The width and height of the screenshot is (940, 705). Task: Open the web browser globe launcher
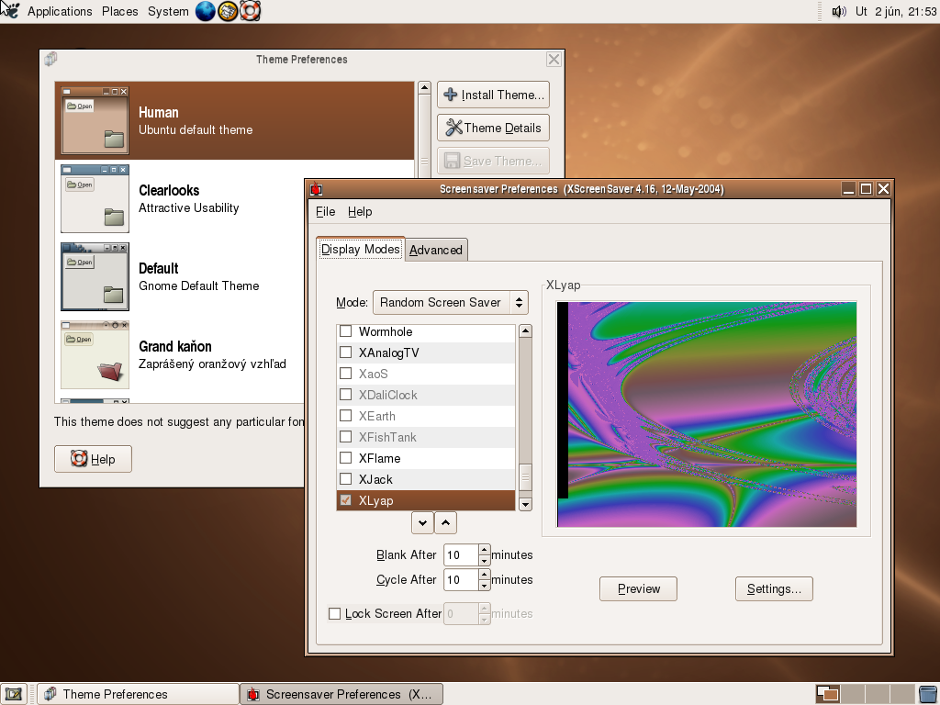click(x=205, y=11)
